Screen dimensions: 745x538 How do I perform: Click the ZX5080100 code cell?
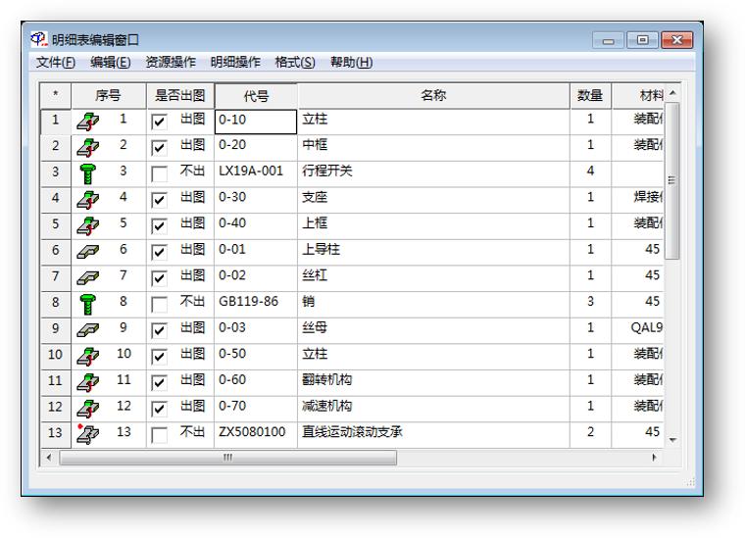point(256,435)
